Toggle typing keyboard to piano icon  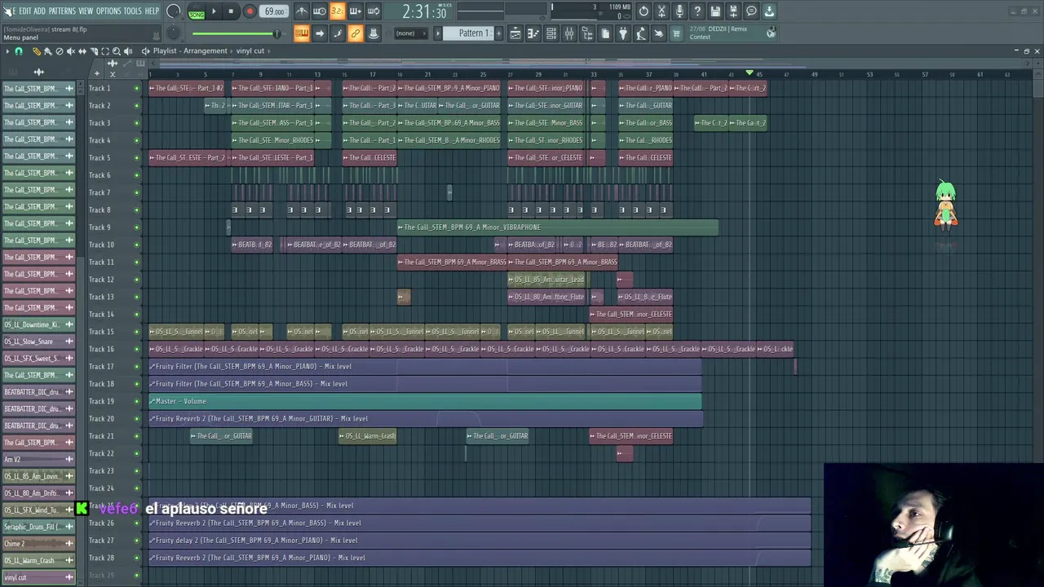[x=301, y=33]
